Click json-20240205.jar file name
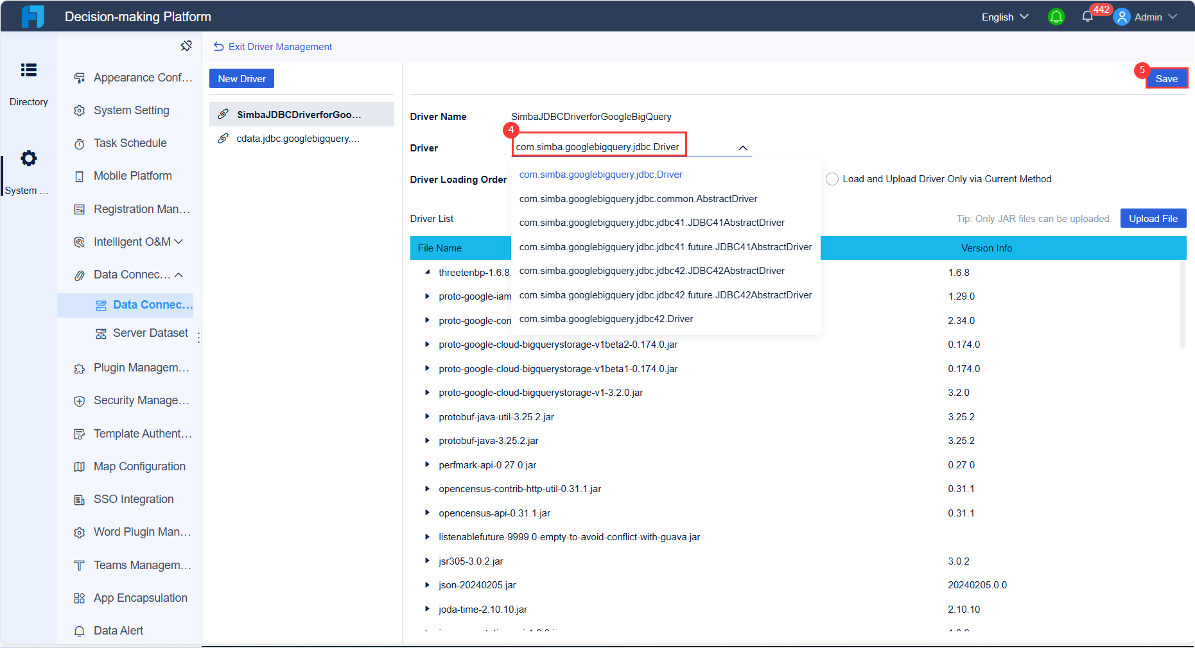Image resolution: width=1195 pixels, height=648 pixels. [x=477, y=585]
